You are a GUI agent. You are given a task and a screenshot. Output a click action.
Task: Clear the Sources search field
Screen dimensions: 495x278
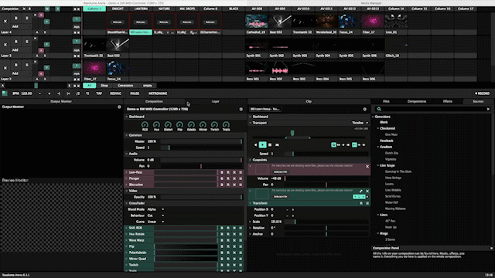click(x=488, y=109)
